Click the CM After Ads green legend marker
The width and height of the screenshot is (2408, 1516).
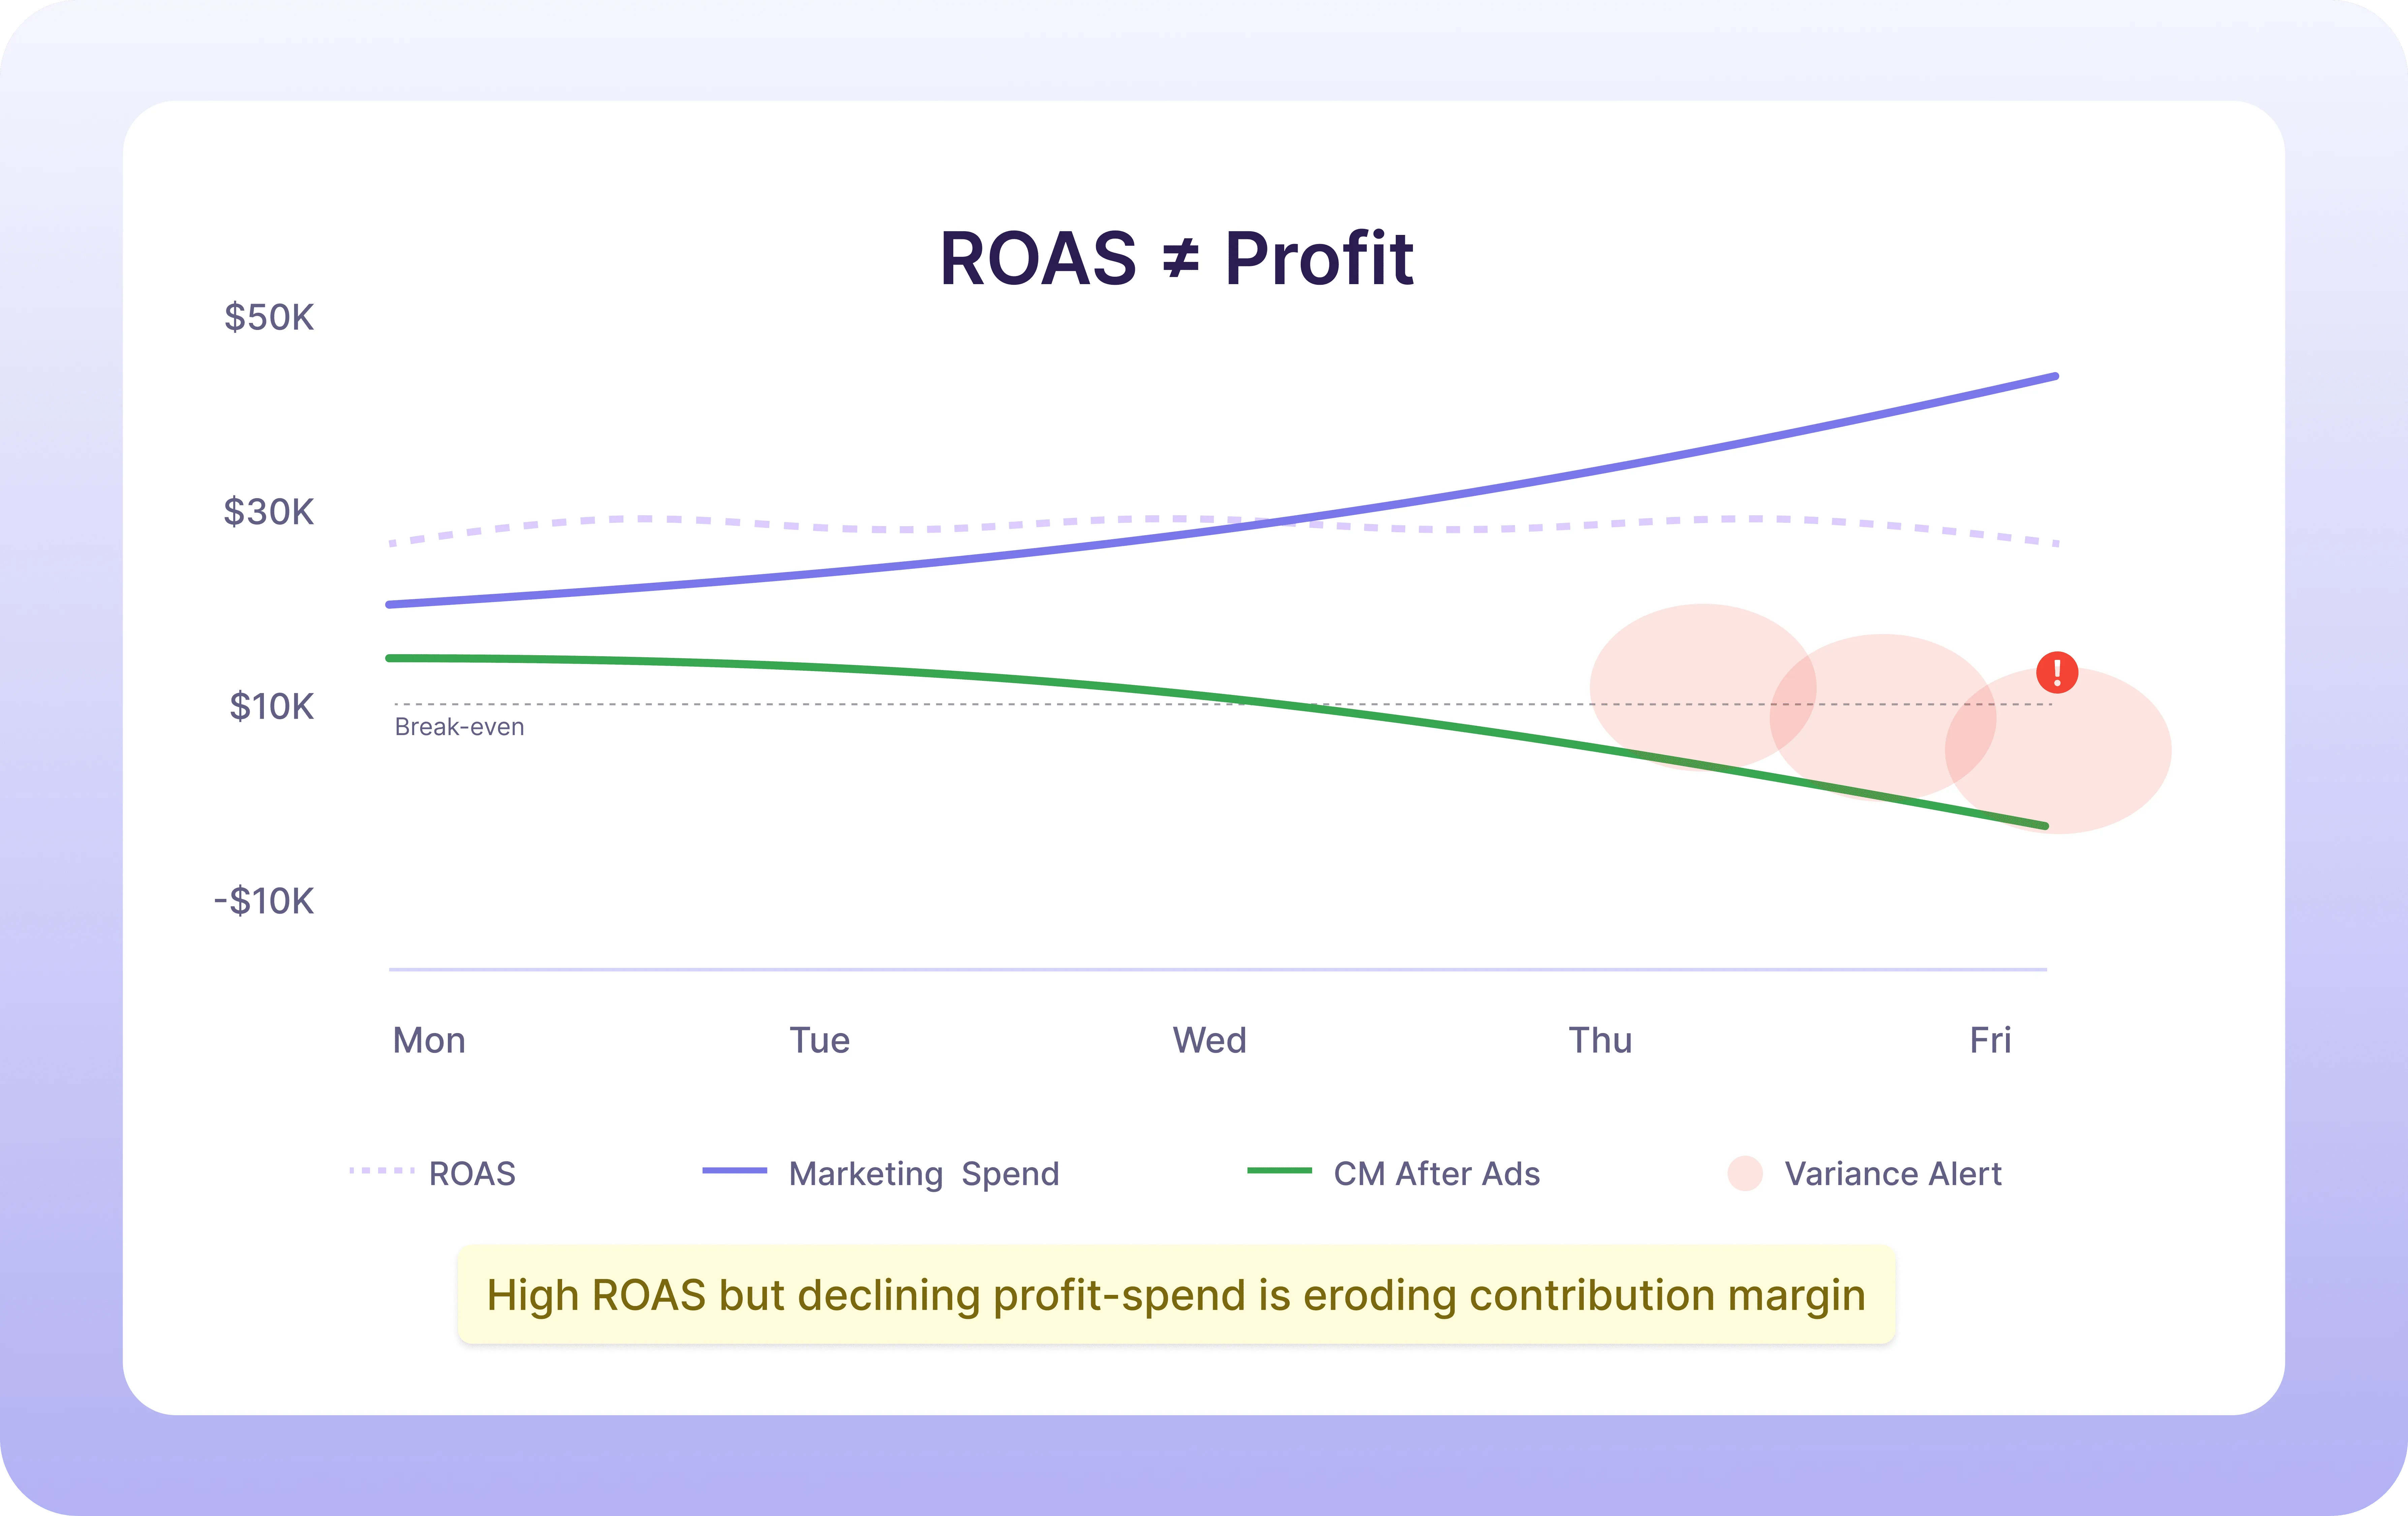(1280, 1170)
